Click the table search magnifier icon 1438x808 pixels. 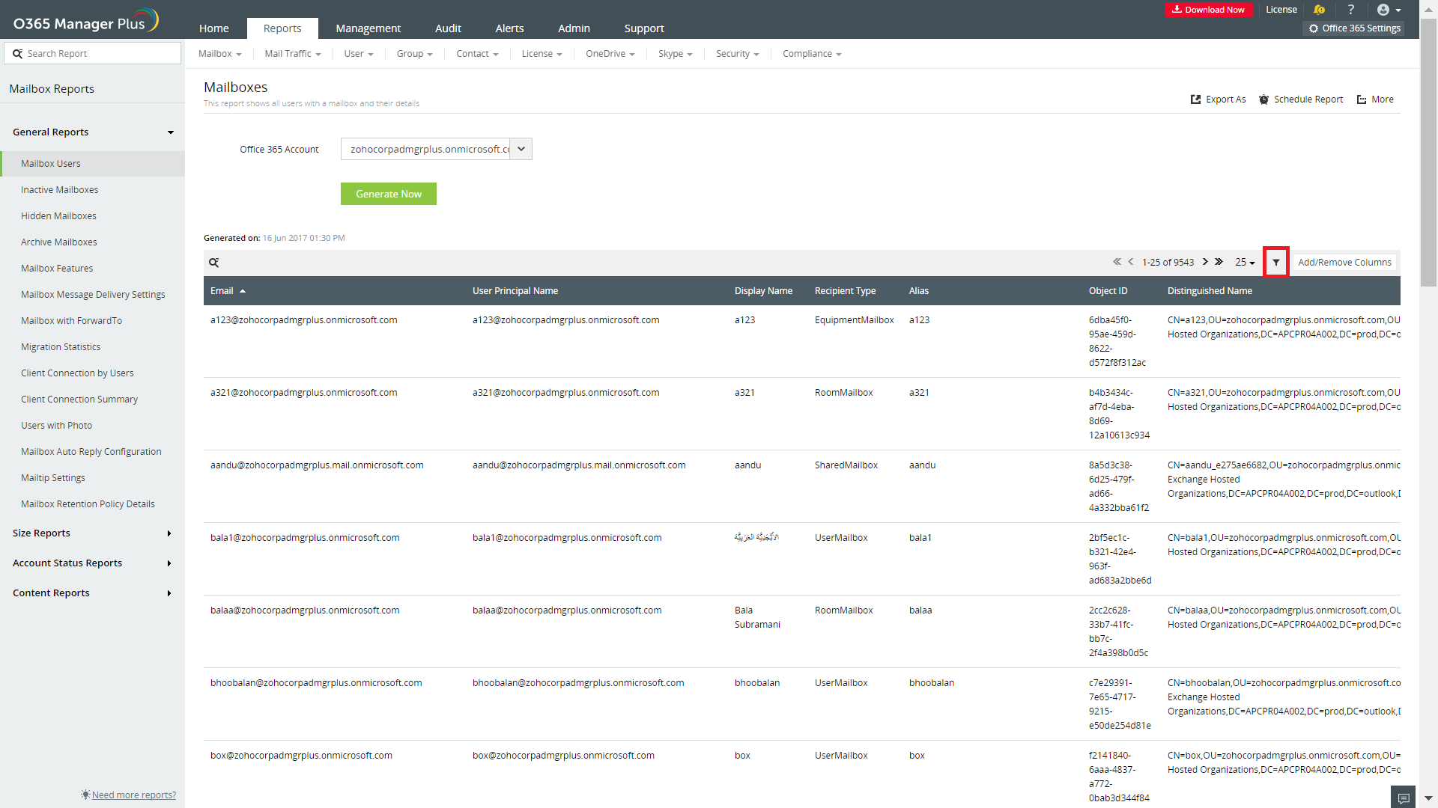(213, 263)
